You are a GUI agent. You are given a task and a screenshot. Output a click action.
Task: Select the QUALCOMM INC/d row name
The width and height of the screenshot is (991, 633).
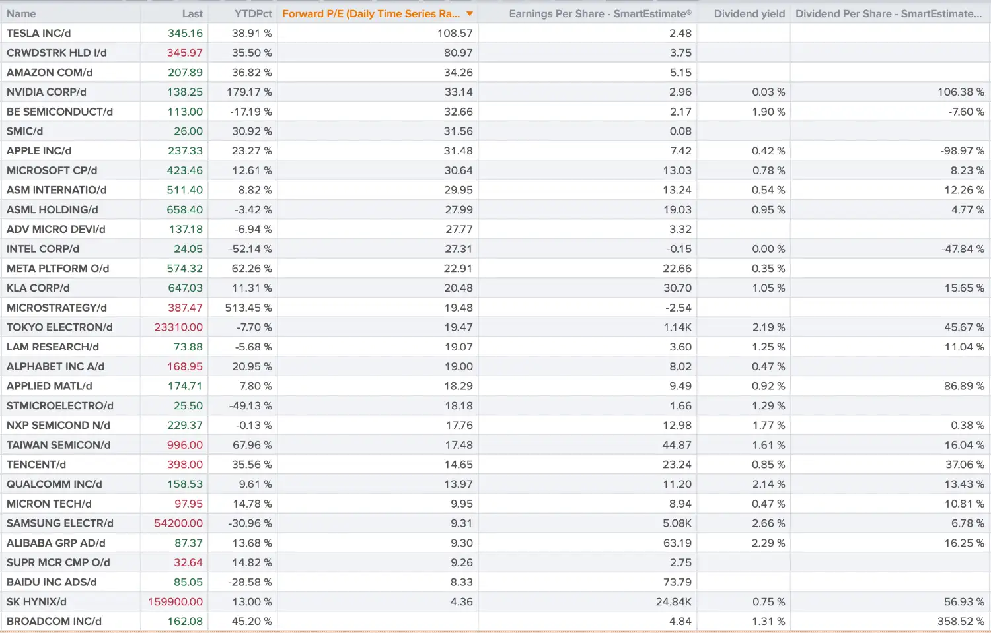point(54,484)
